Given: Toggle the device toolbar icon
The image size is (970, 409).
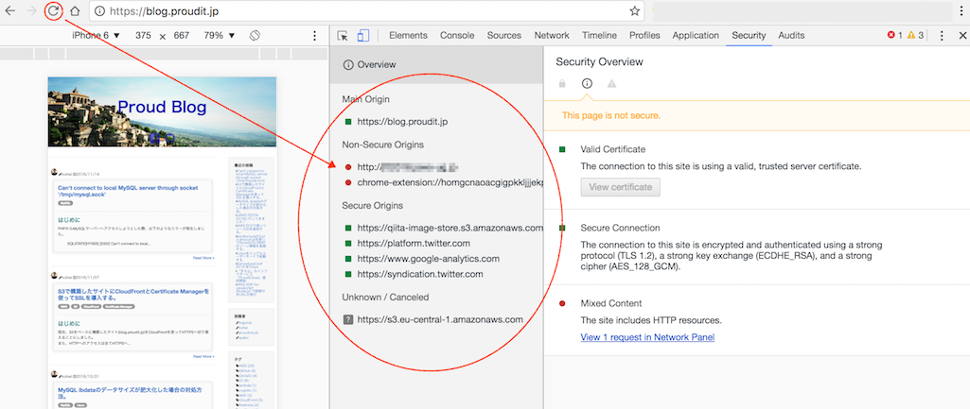Looking at the screenshot, I should click(363, 36).
